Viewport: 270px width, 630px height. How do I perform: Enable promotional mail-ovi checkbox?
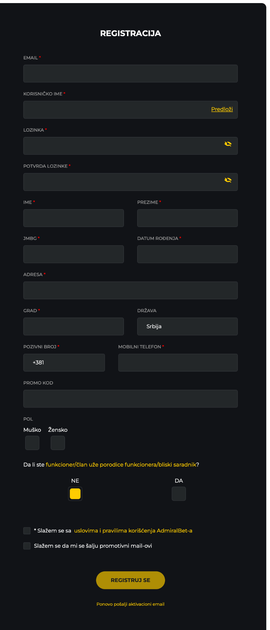(27, 546)
